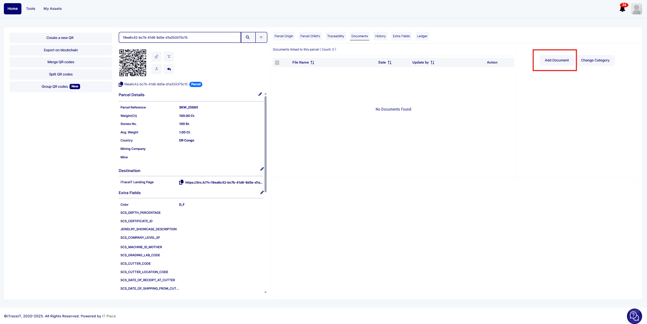Edit Destination with pencil icon
The height and width of the screenshot is (324, 647).
(x=262, y=169)
